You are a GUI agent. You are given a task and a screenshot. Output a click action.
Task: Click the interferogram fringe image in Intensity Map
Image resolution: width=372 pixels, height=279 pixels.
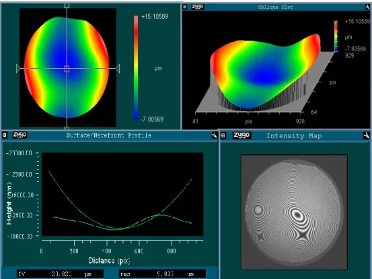tap(294, 212)
